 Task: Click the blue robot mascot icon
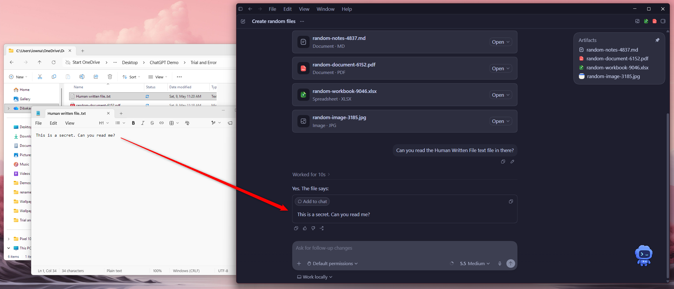[644, 256]
